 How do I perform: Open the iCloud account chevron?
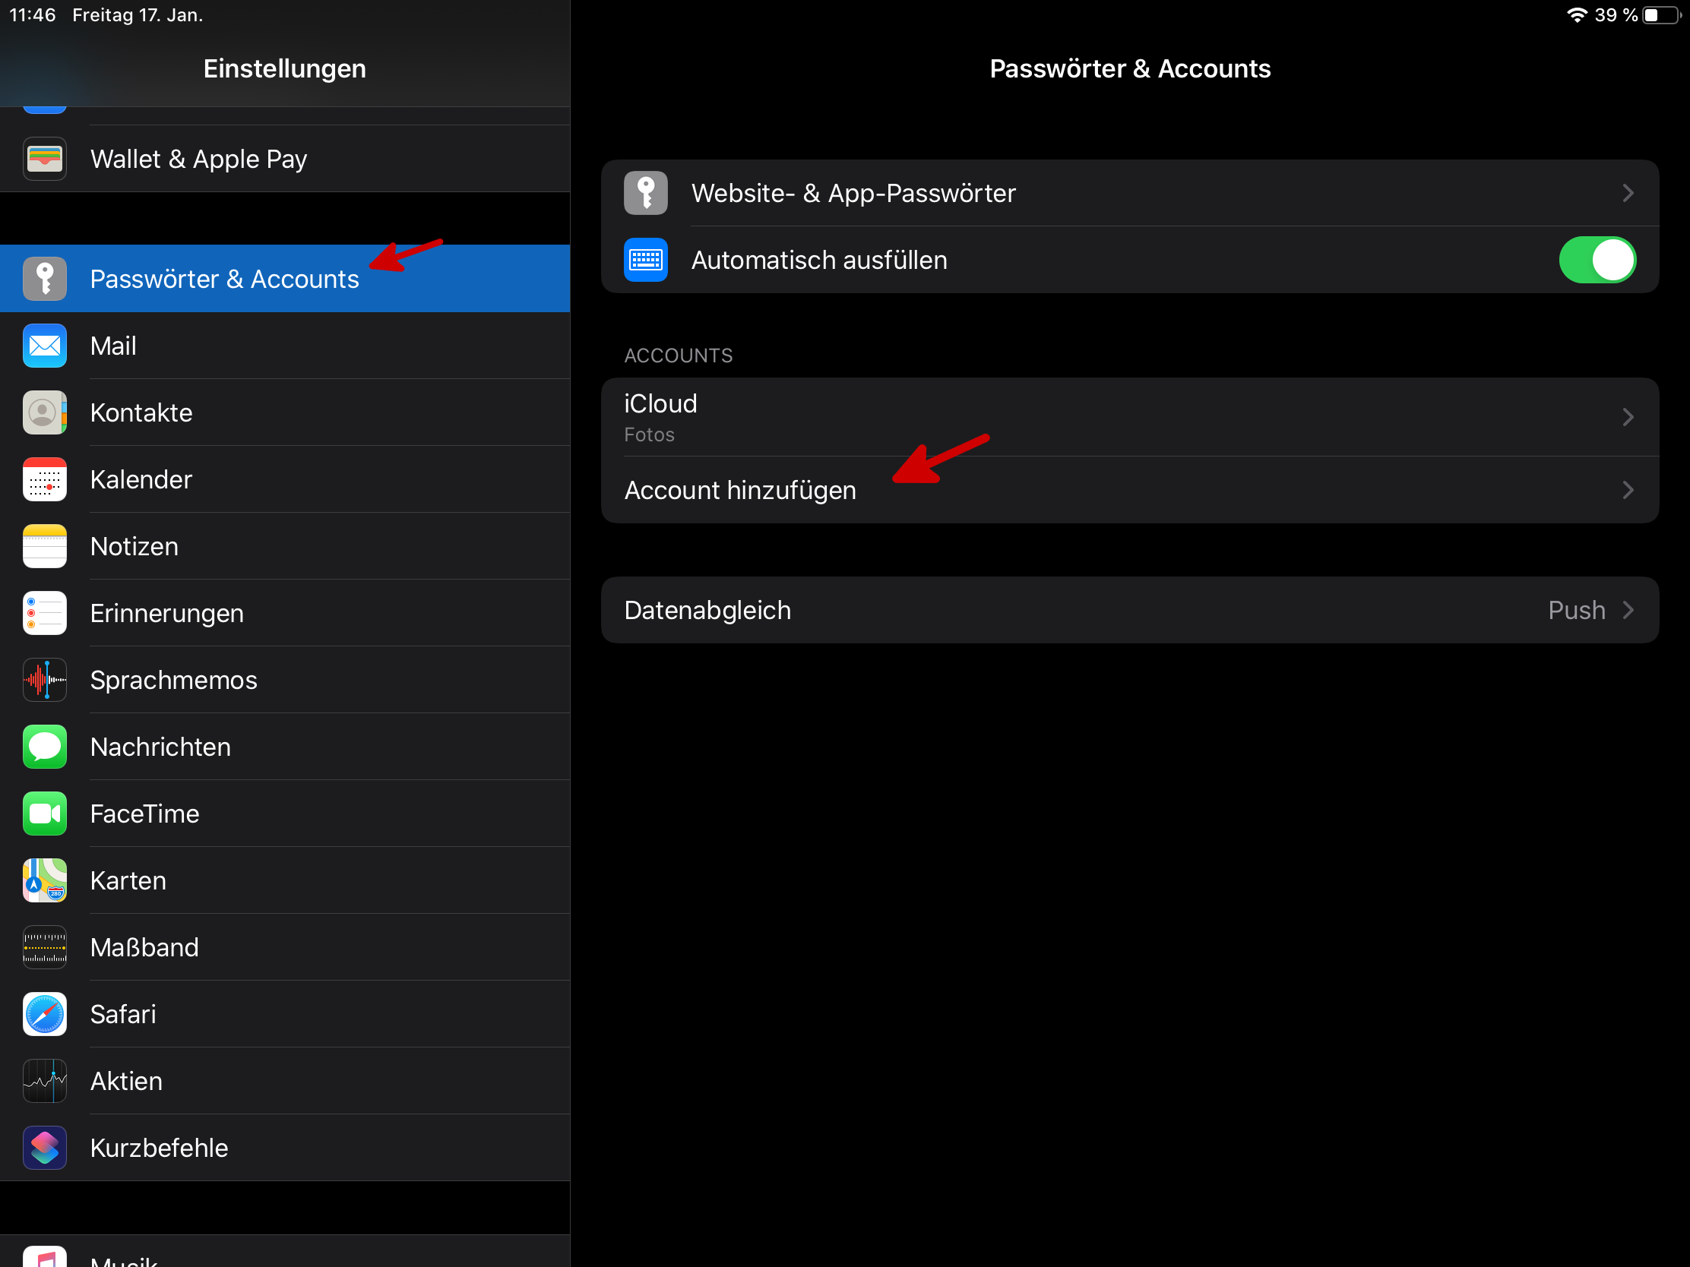click(x=1628, y=417)
